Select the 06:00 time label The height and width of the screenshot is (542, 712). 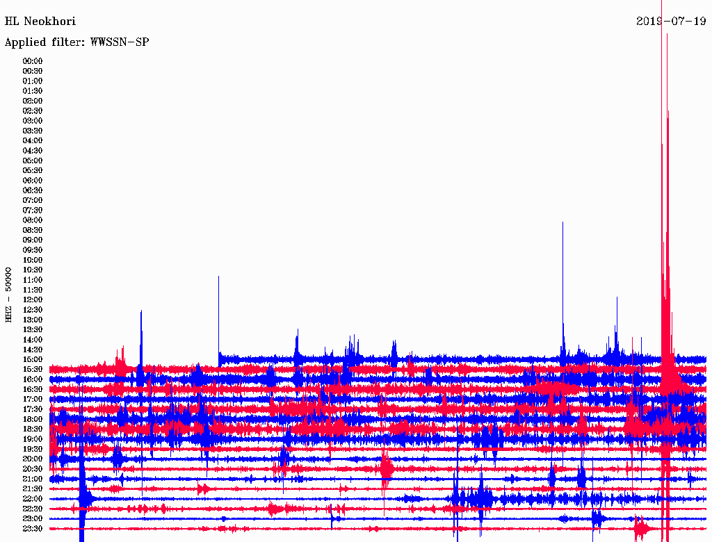click(33, 181)
